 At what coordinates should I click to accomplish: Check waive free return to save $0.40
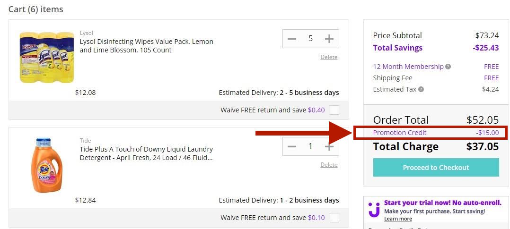[x=334, y=110]
